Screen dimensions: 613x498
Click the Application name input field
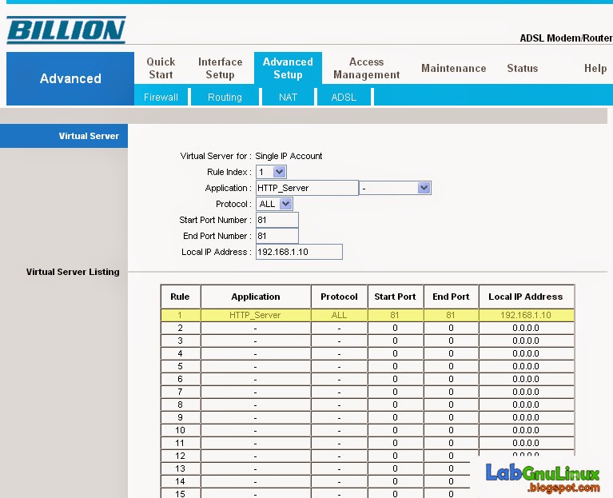pyautogui.click(x=307, y=188)
